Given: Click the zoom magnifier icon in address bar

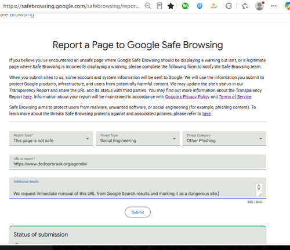Looking at the screenshot, I should coord(148,6).
